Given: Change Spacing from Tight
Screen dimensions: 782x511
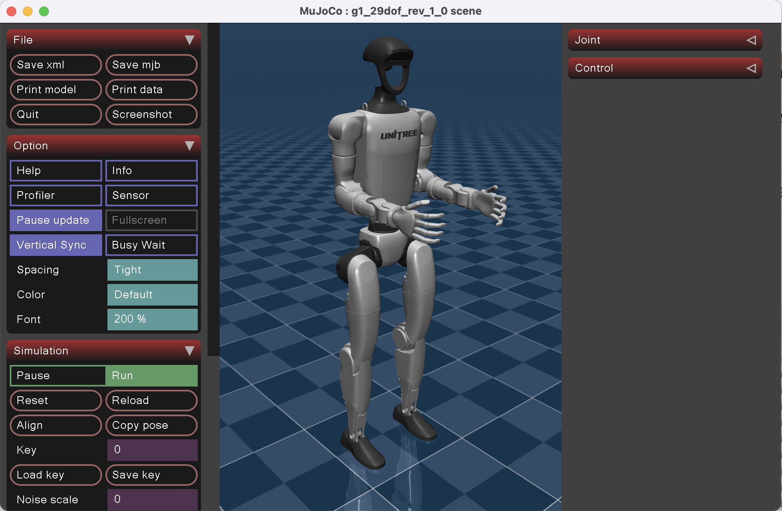Looking at the screenshot, I should [152, 270].
